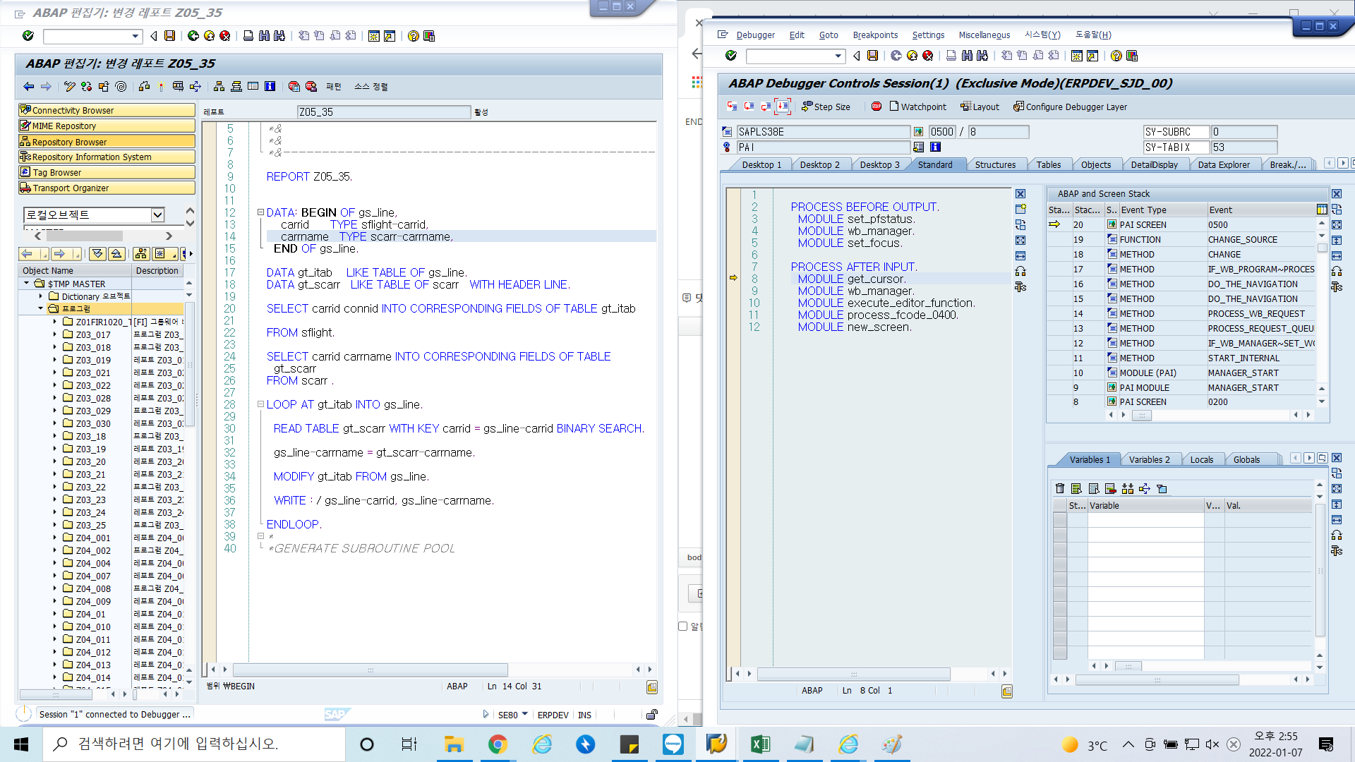Open the 로컬오브젝트 object type dropdown
Viewport: 1355px width, 762px height.
point(157,214)
